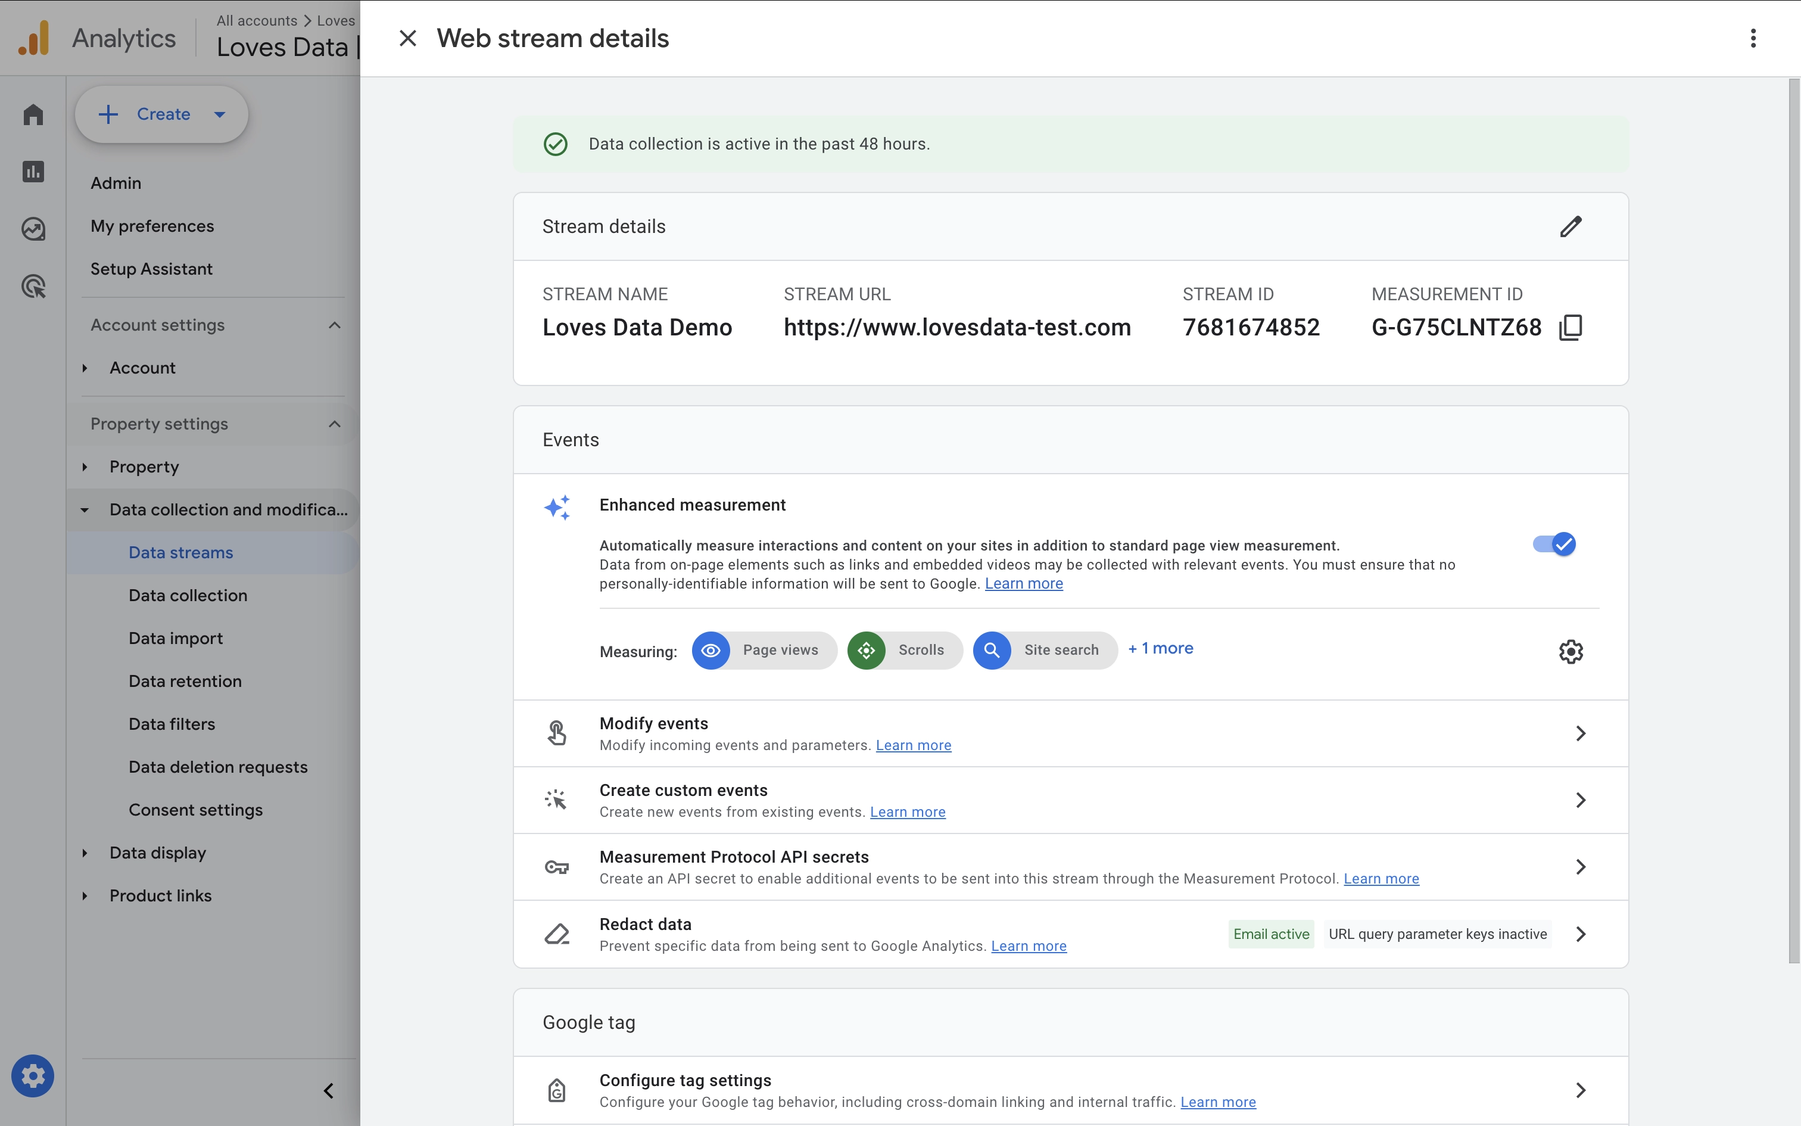Select Data filters menu item
Viewport: 1801px width, 1126px height.
tap(171, 724)
